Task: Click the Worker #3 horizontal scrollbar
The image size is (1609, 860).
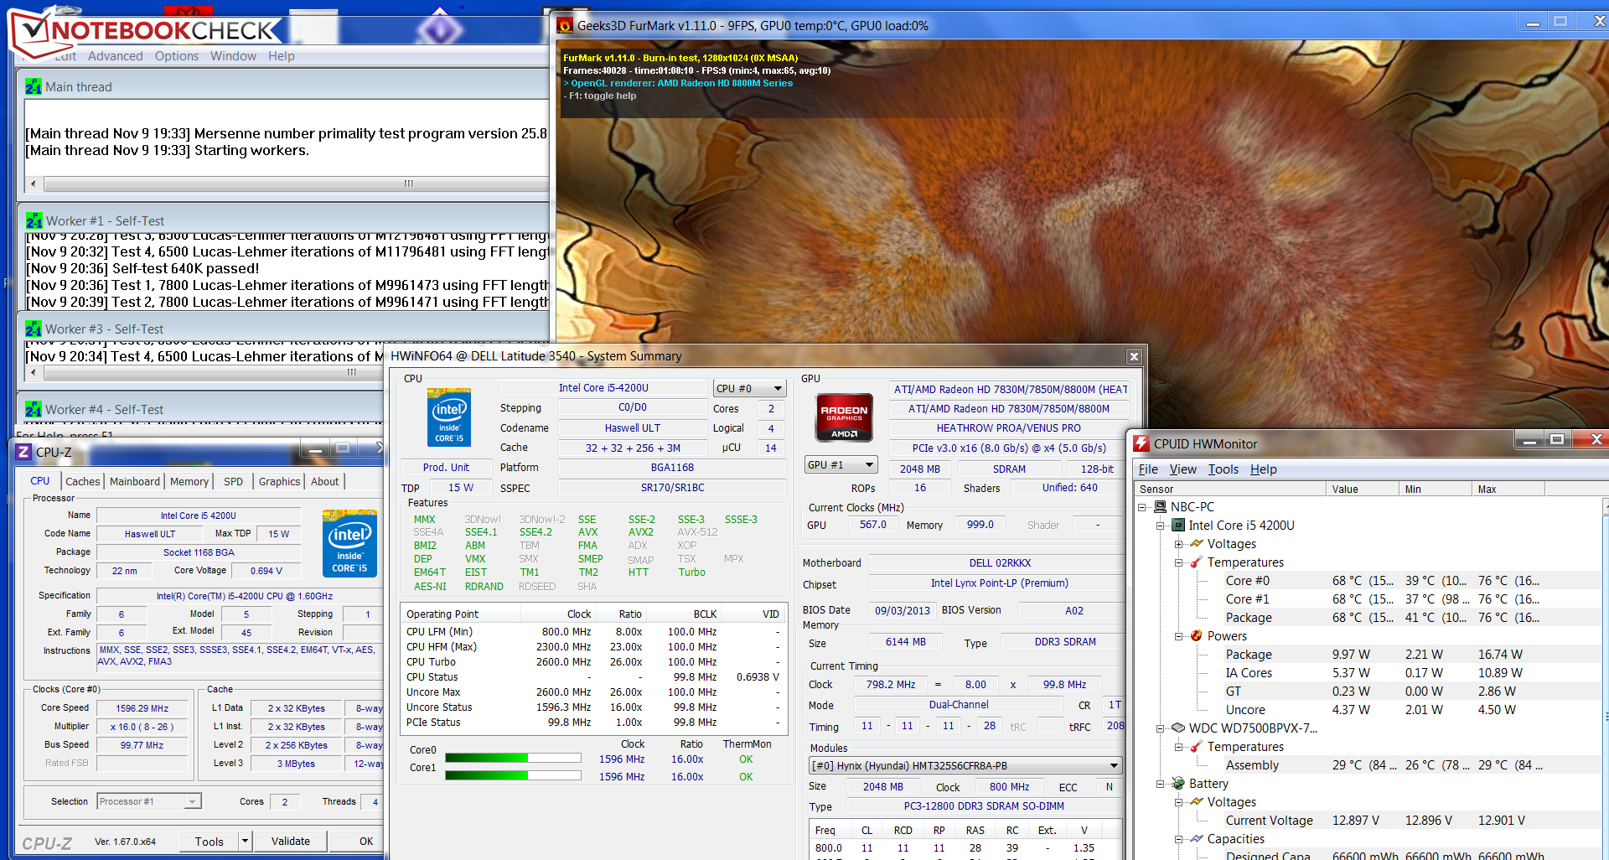Action: [x=205, y=372]
